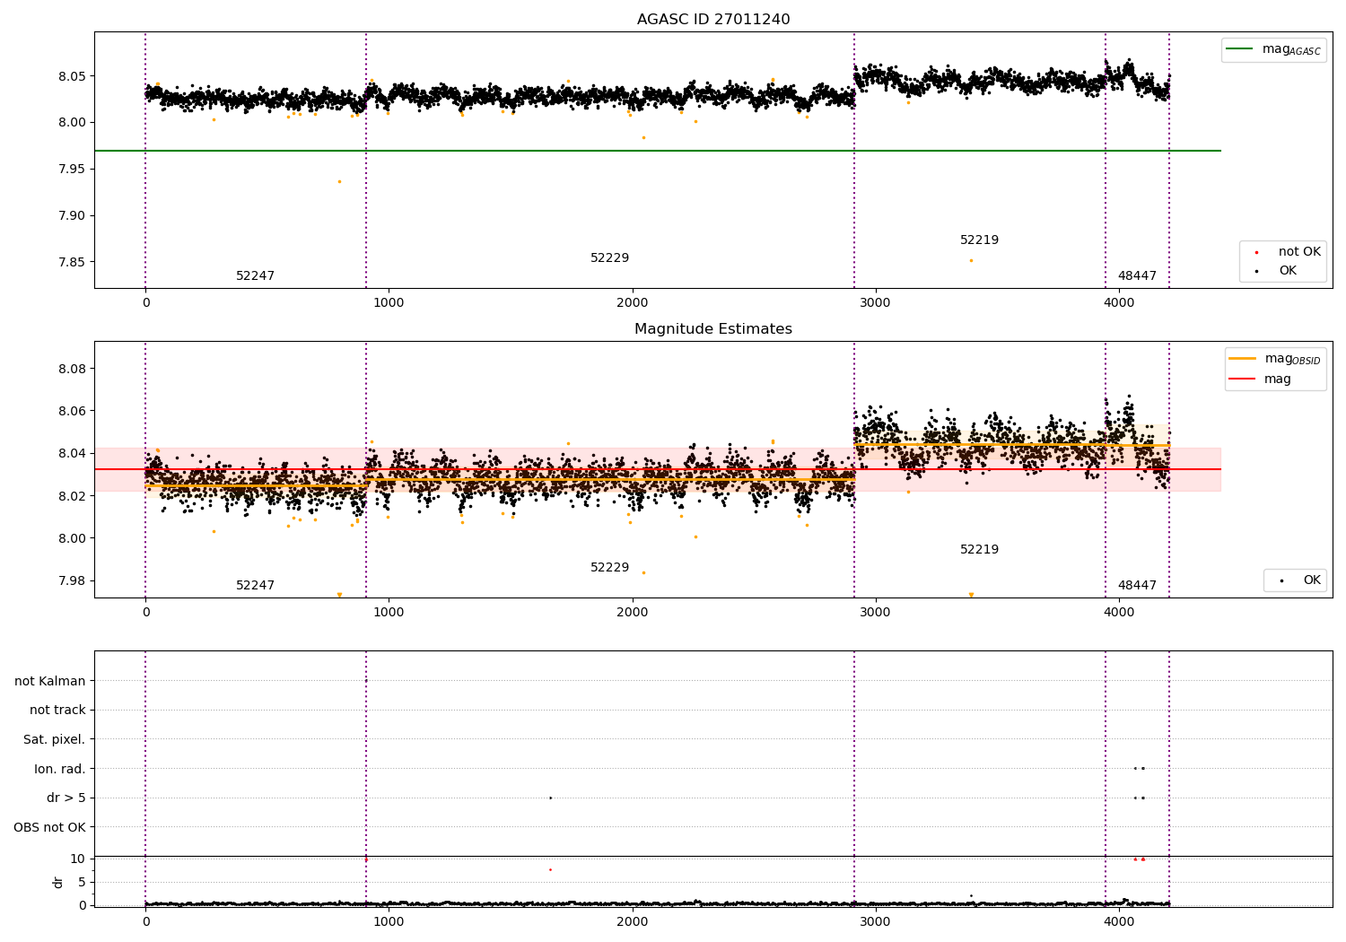Click the 7.85 tick on the top plot
The image size is (1346, 942).
pos(72,263)
